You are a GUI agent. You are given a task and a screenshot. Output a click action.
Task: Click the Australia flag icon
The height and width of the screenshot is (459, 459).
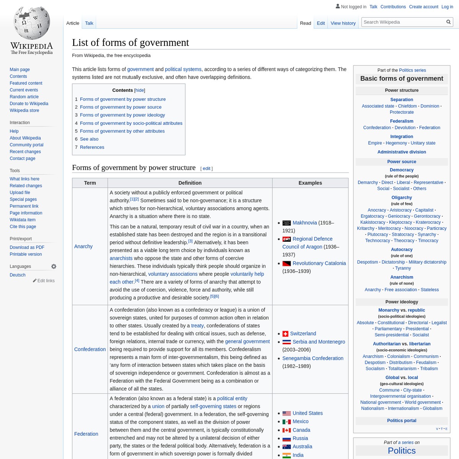pyautogui.click(x=286, y=447)
